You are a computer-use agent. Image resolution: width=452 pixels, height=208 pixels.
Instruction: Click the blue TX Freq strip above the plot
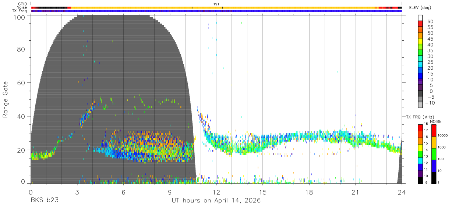(x=216, y=11)
